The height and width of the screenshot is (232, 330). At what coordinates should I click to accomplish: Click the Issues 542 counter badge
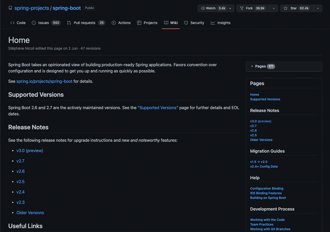(x=56, y=23)
